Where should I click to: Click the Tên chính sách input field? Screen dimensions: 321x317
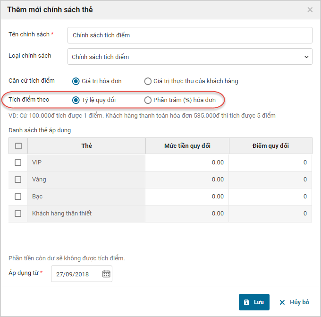pos(190,35)
